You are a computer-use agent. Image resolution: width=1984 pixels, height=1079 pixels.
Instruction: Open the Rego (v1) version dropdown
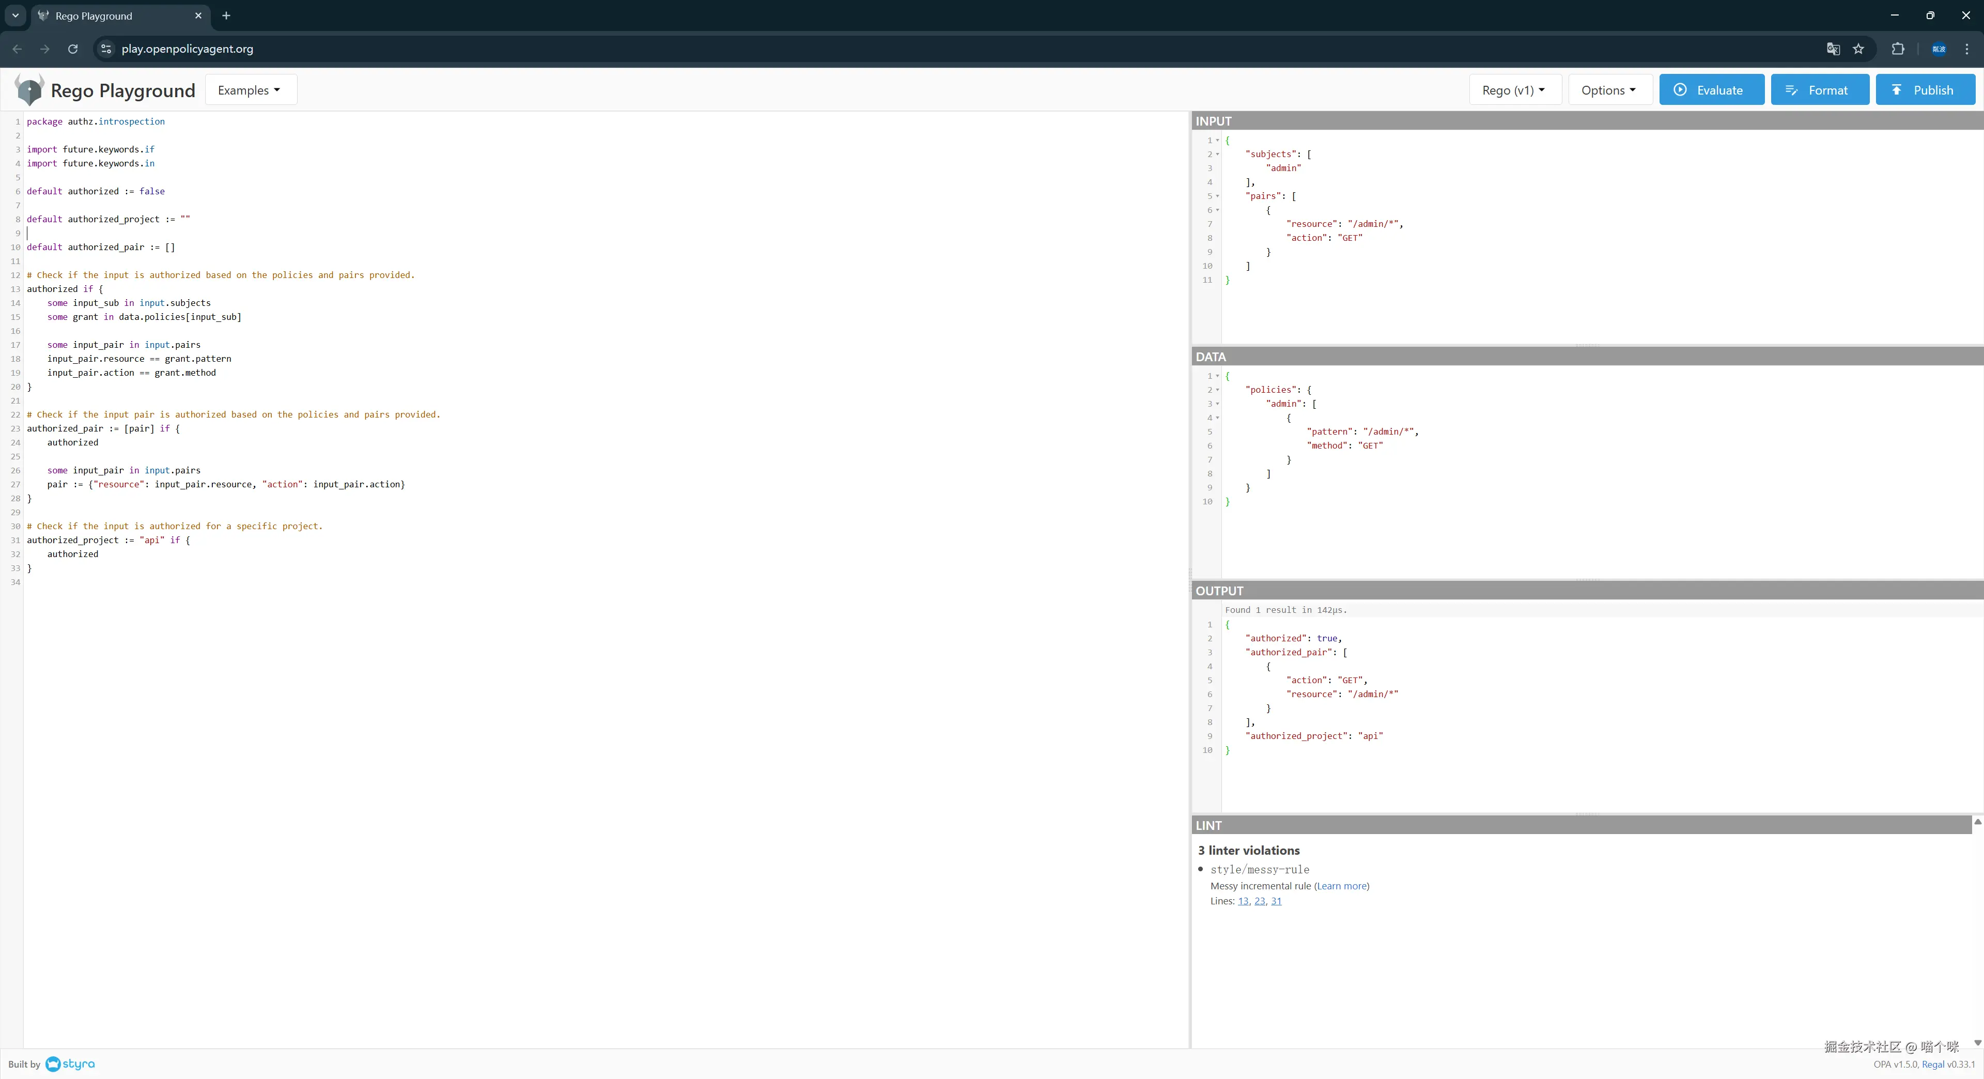[1514, 90]
